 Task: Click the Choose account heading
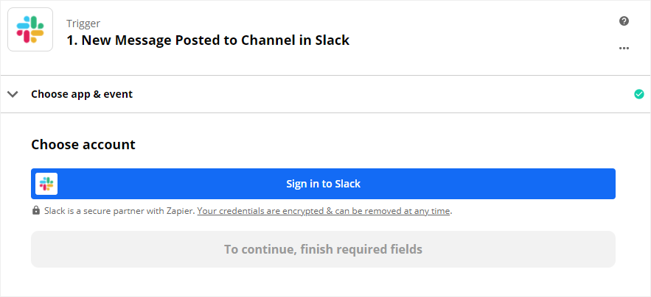click(83, 145)
